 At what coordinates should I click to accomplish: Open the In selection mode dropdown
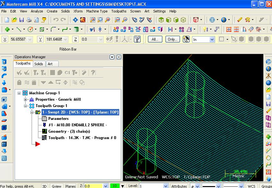pos(212,40)
